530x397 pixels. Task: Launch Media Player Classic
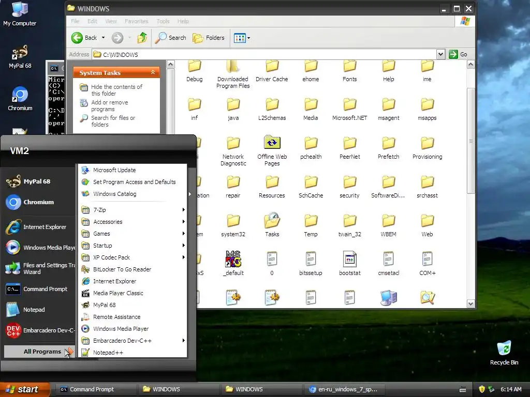(133, 293)
